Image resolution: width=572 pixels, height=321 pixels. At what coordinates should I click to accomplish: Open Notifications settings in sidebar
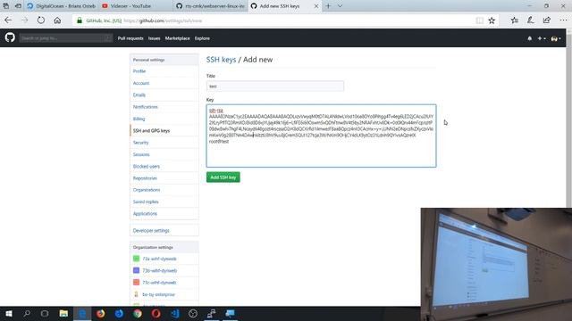(x=145, y=107)
